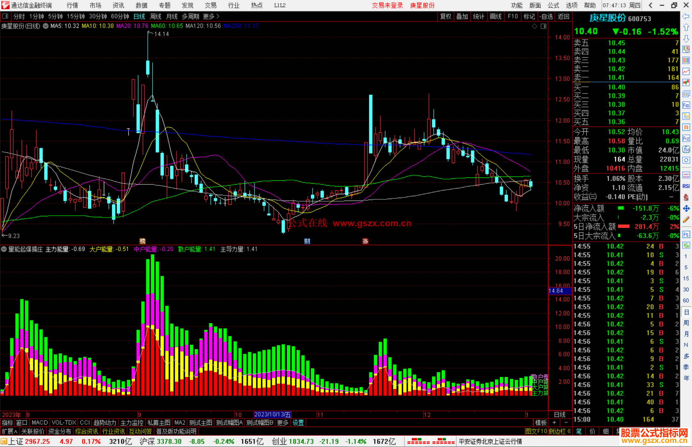Image resolution: width=692 pixels, height=447 pixels.
Task: Click the panel layout icon at chart top-right
Action: [x=543, y=26]
